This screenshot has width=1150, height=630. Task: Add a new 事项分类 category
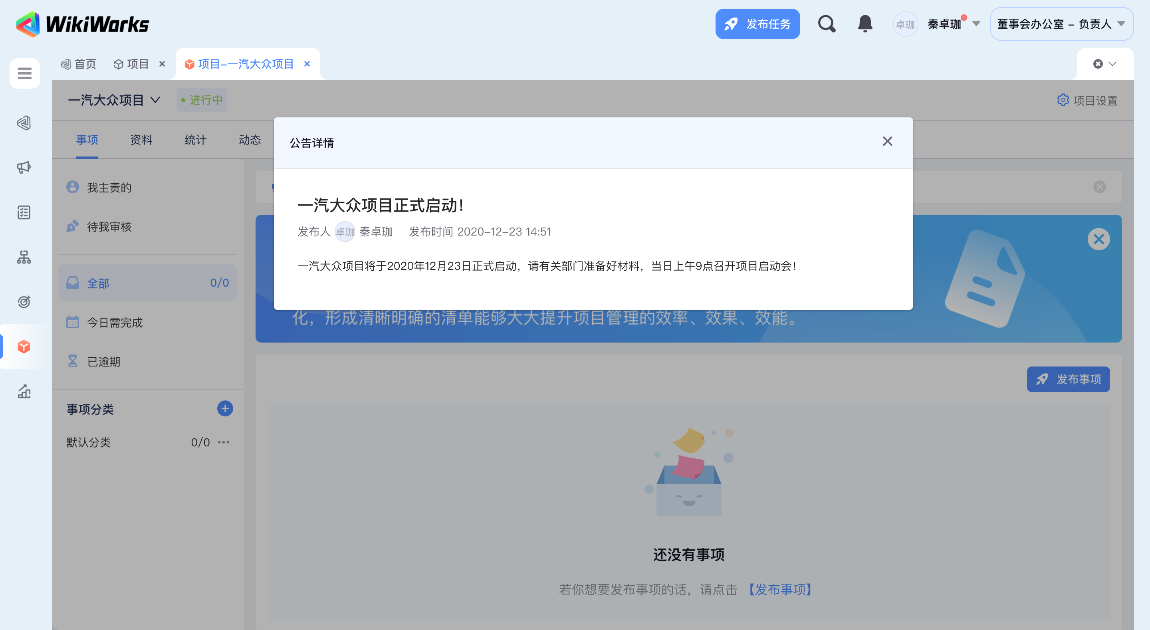pos(225,408)
